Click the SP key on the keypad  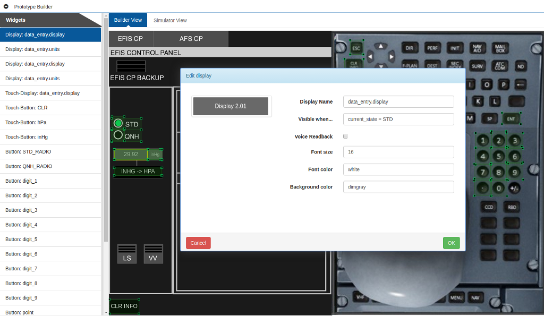coord(489,118)
